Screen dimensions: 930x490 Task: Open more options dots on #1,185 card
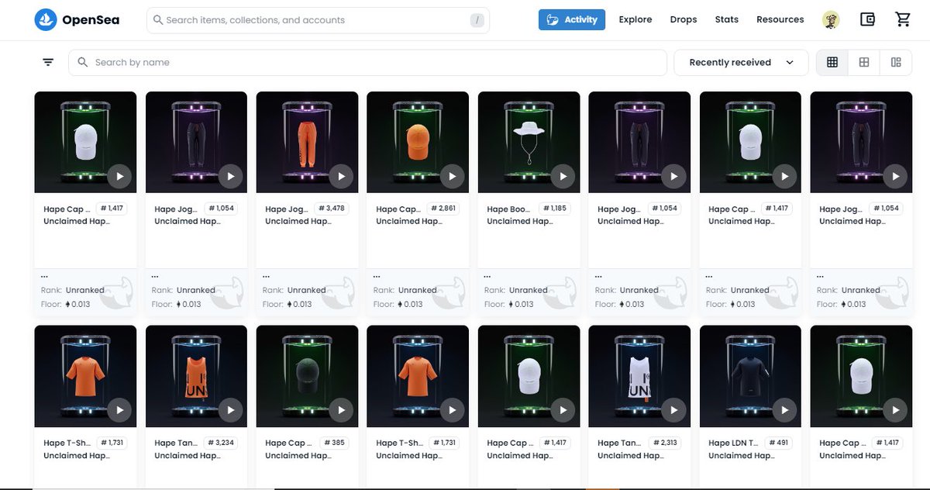click(x=488, y=276)
